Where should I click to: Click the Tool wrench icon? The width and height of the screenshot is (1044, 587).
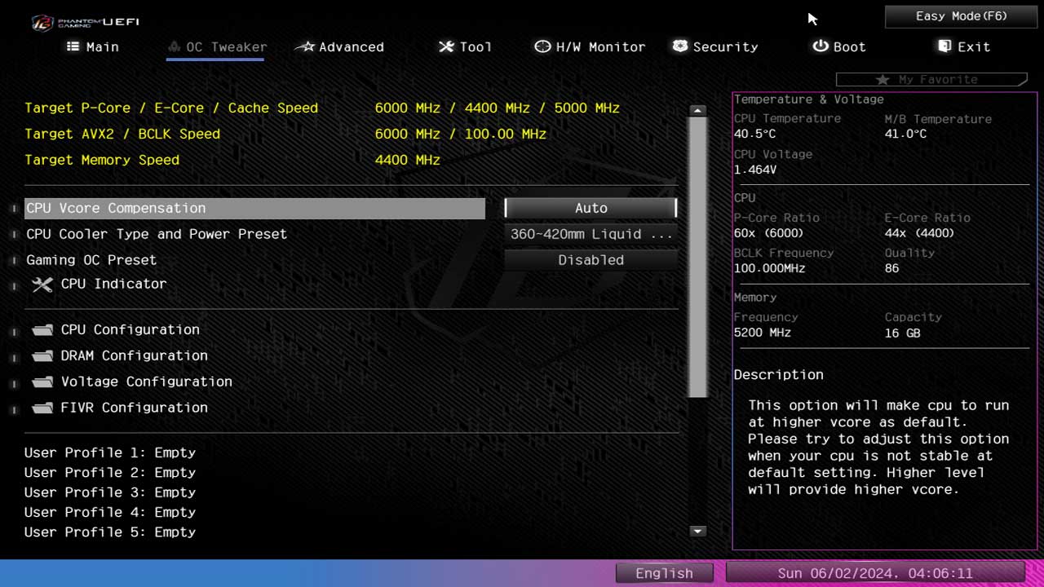coord(446,47)
